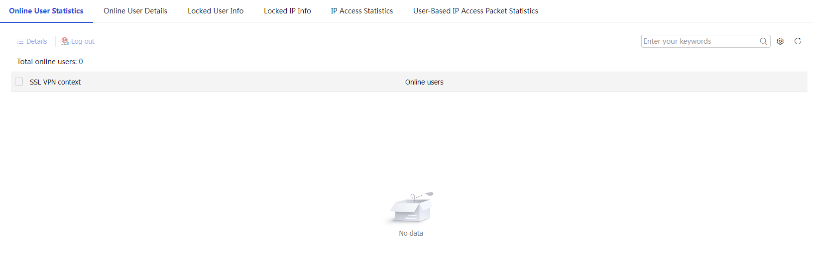Sort by the Online users column header
The image size is (814, 269).
(424, 82)
